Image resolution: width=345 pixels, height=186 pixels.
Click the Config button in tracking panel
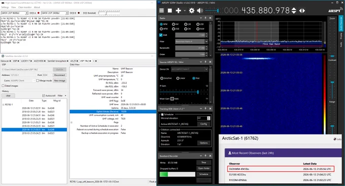point(203,124)
